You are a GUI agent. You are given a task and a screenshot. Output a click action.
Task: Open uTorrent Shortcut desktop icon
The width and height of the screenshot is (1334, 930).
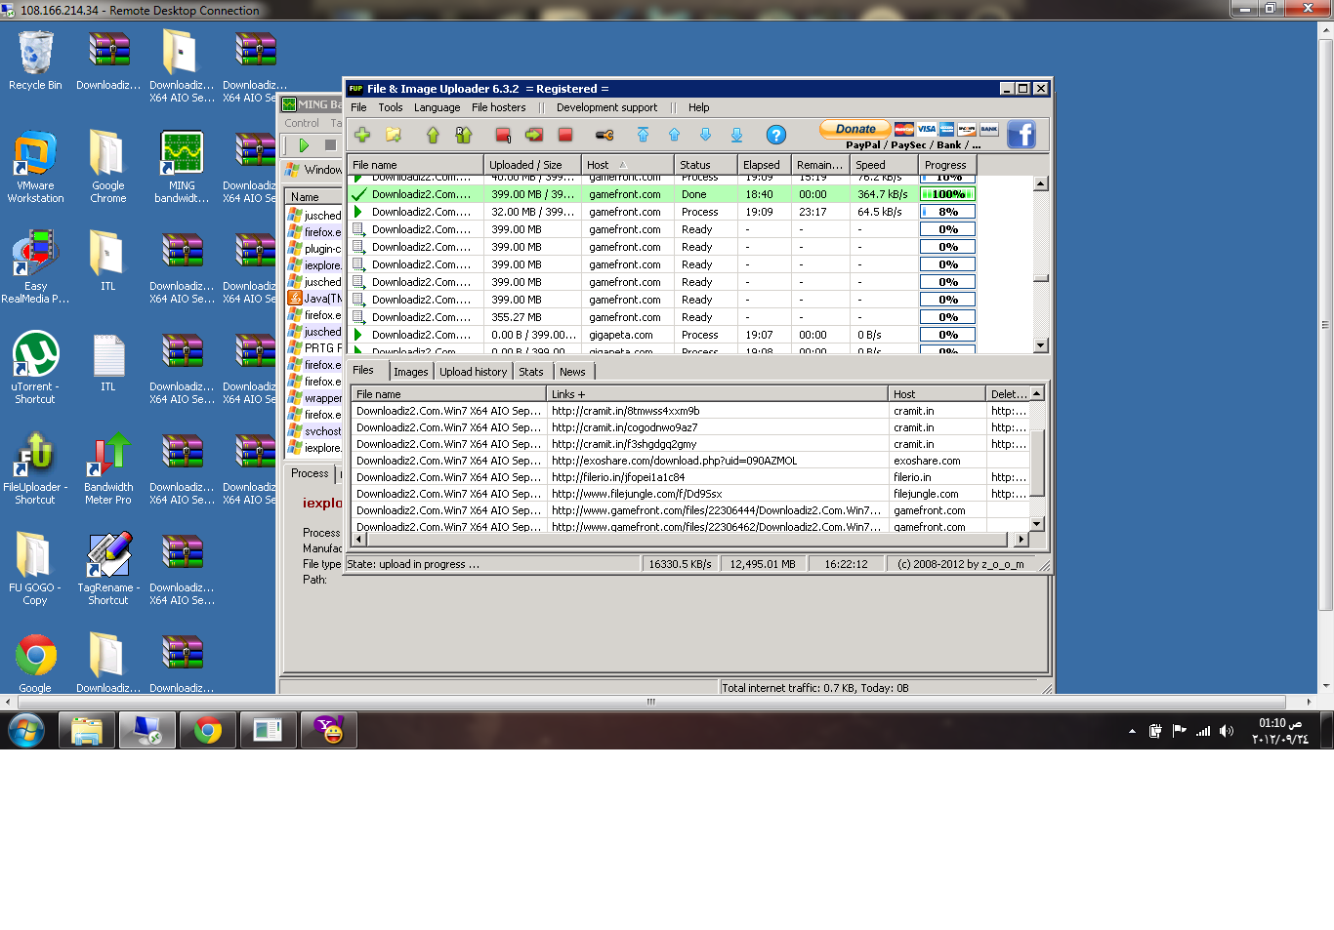pos(35,367)
